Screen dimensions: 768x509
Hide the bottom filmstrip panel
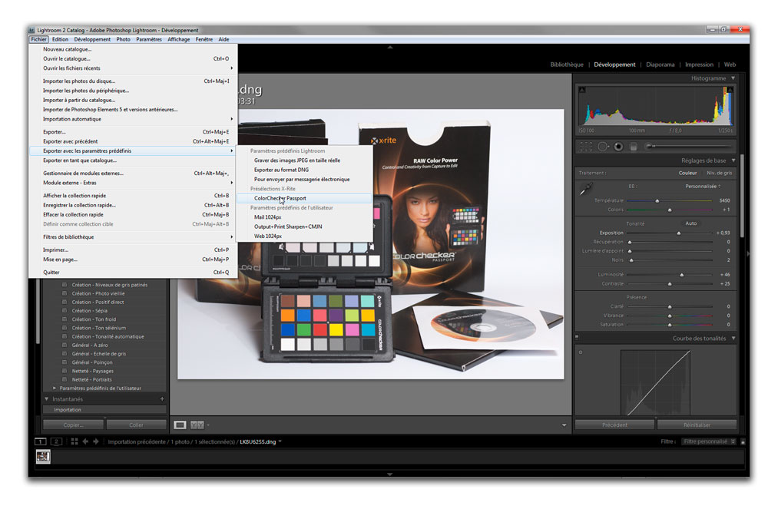[390, 474]
